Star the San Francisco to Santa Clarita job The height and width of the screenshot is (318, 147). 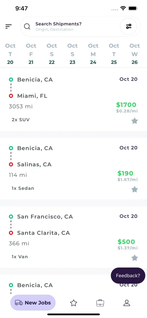tap(135, 258)
